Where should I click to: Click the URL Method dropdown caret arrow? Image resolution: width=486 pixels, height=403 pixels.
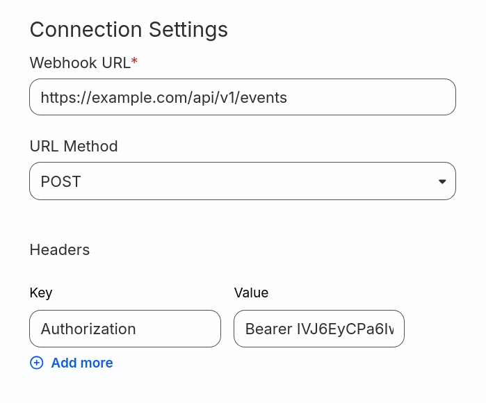(442, 181)
